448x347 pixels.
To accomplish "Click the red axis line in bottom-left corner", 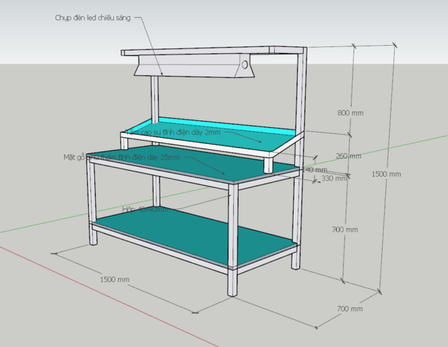I will 27,258.
